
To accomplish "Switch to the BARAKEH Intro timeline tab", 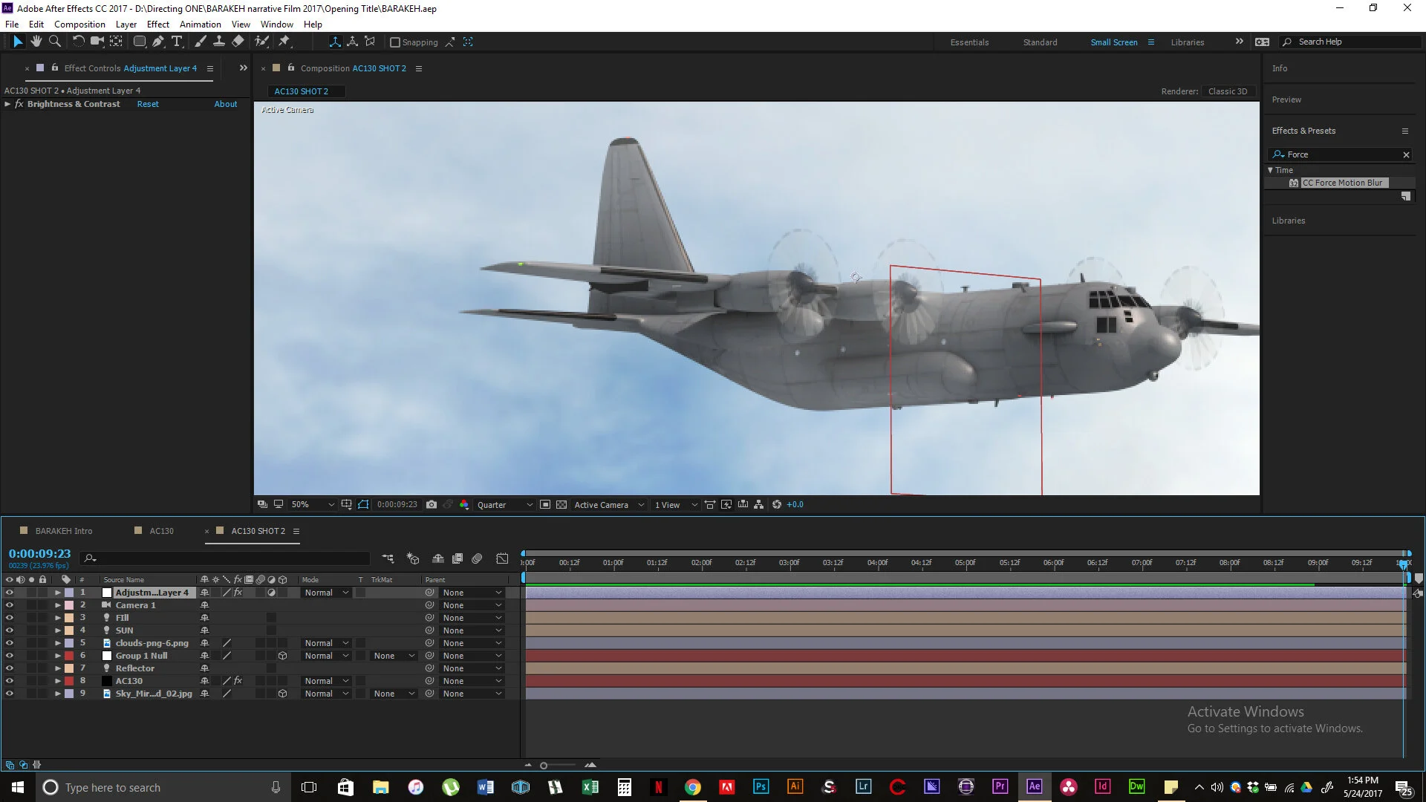I will coord(64,531).
